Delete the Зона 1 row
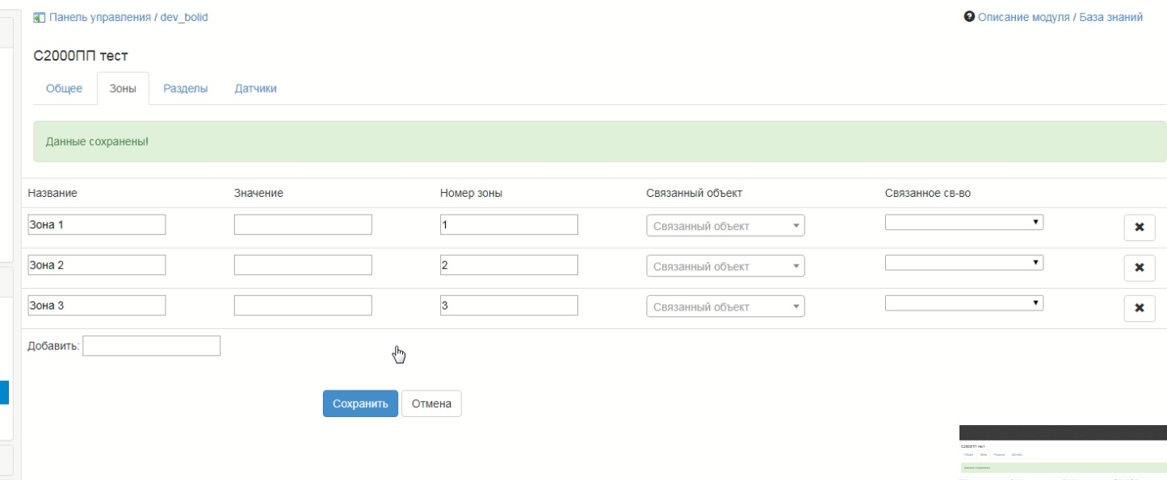The height and width of the screenshot is (480, 1167). [x=1139, y=228]
